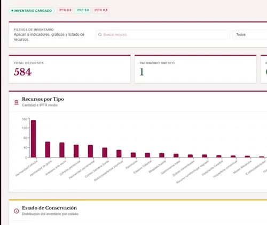Select the IPTR 0.0 indicator badge
The width and height of the screenshot is (267, 225).
[x=65, y=10]
